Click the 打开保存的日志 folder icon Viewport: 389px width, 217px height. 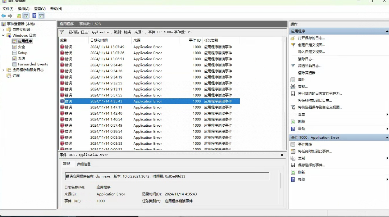pyautogui.click(x=293, y=38)
